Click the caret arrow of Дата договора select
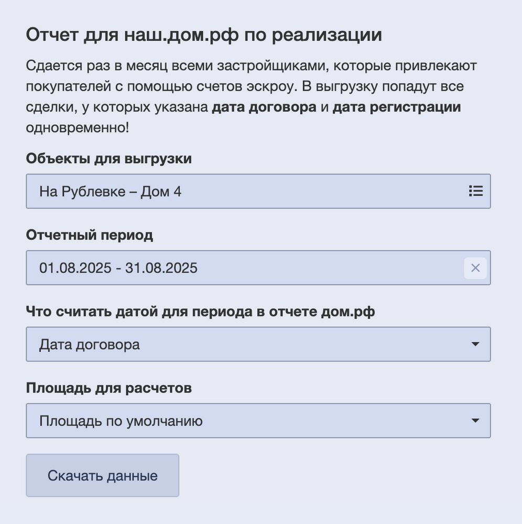Viewport: 522px width, 524px height. pyautogui.click(x=475, y=344)
